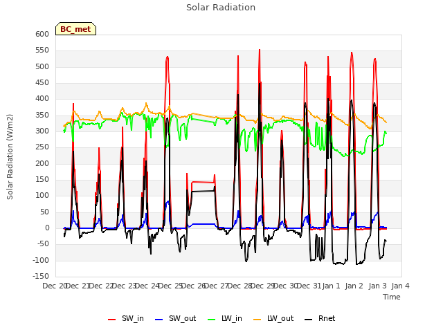Click the Time axis label
This screenshot has width=443, height=332.
(x=392, y=297)
